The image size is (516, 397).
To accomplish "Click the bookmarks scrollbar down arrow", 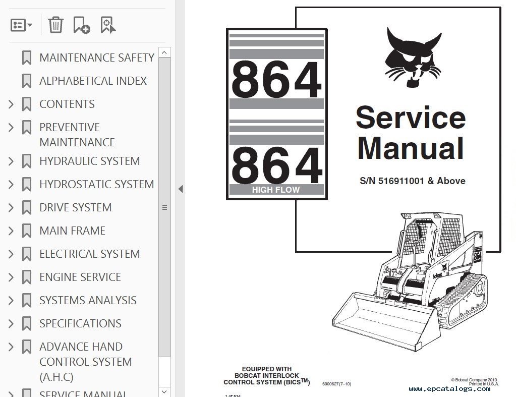I will click(x=164, y=392).
